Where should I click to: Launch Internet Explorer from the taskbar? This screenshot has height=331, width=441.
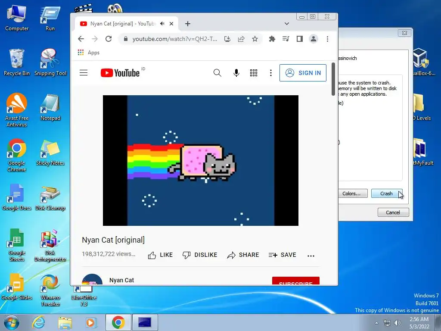[38, 322]
